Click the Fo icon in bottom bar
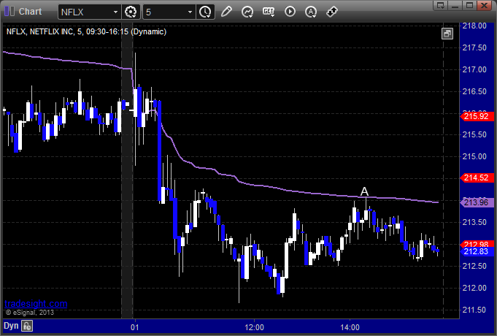Screen dimensions: 497x336 click(x=27, y=326)
